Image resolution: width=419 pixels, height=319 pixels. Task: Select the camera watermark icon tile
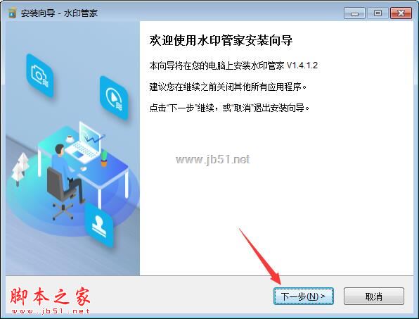tap(40, 76)
